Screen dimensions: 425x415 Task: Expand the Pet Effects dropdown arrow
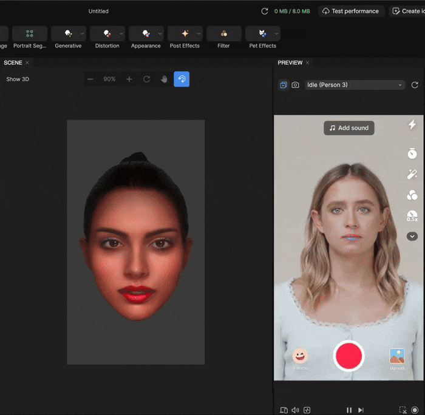pyautogui.click(x=276, y=33)
